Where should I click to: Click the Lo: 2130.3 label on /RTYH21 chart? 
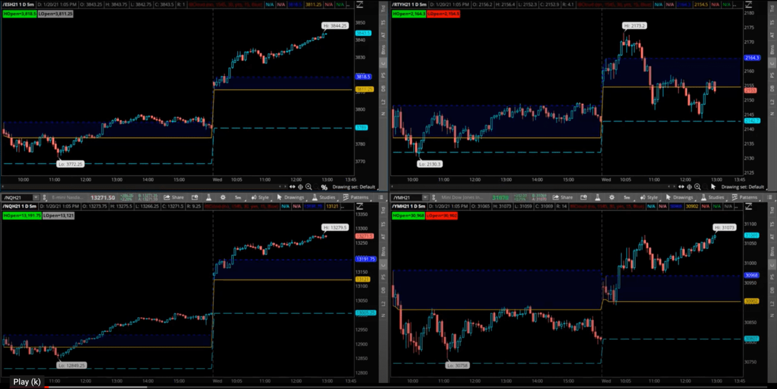point(430,164)
